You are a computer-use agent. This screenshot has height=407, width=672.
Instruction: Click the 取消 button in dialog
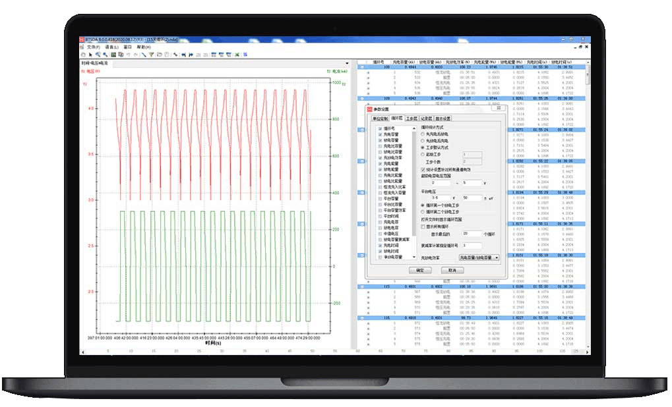point(452,270)
